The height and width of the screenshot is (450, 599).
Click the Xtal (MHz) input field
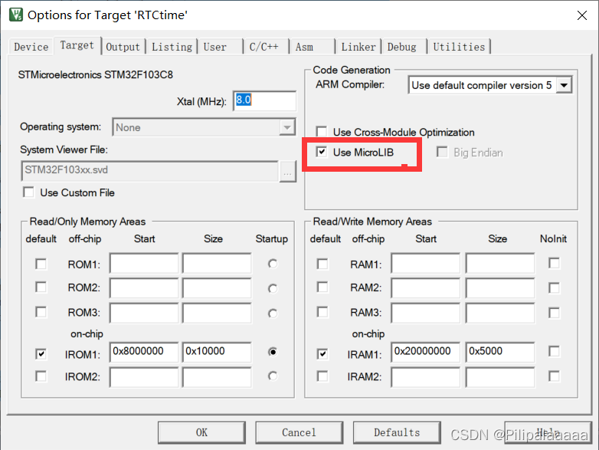pyautogui.click(x=264, y=100)
